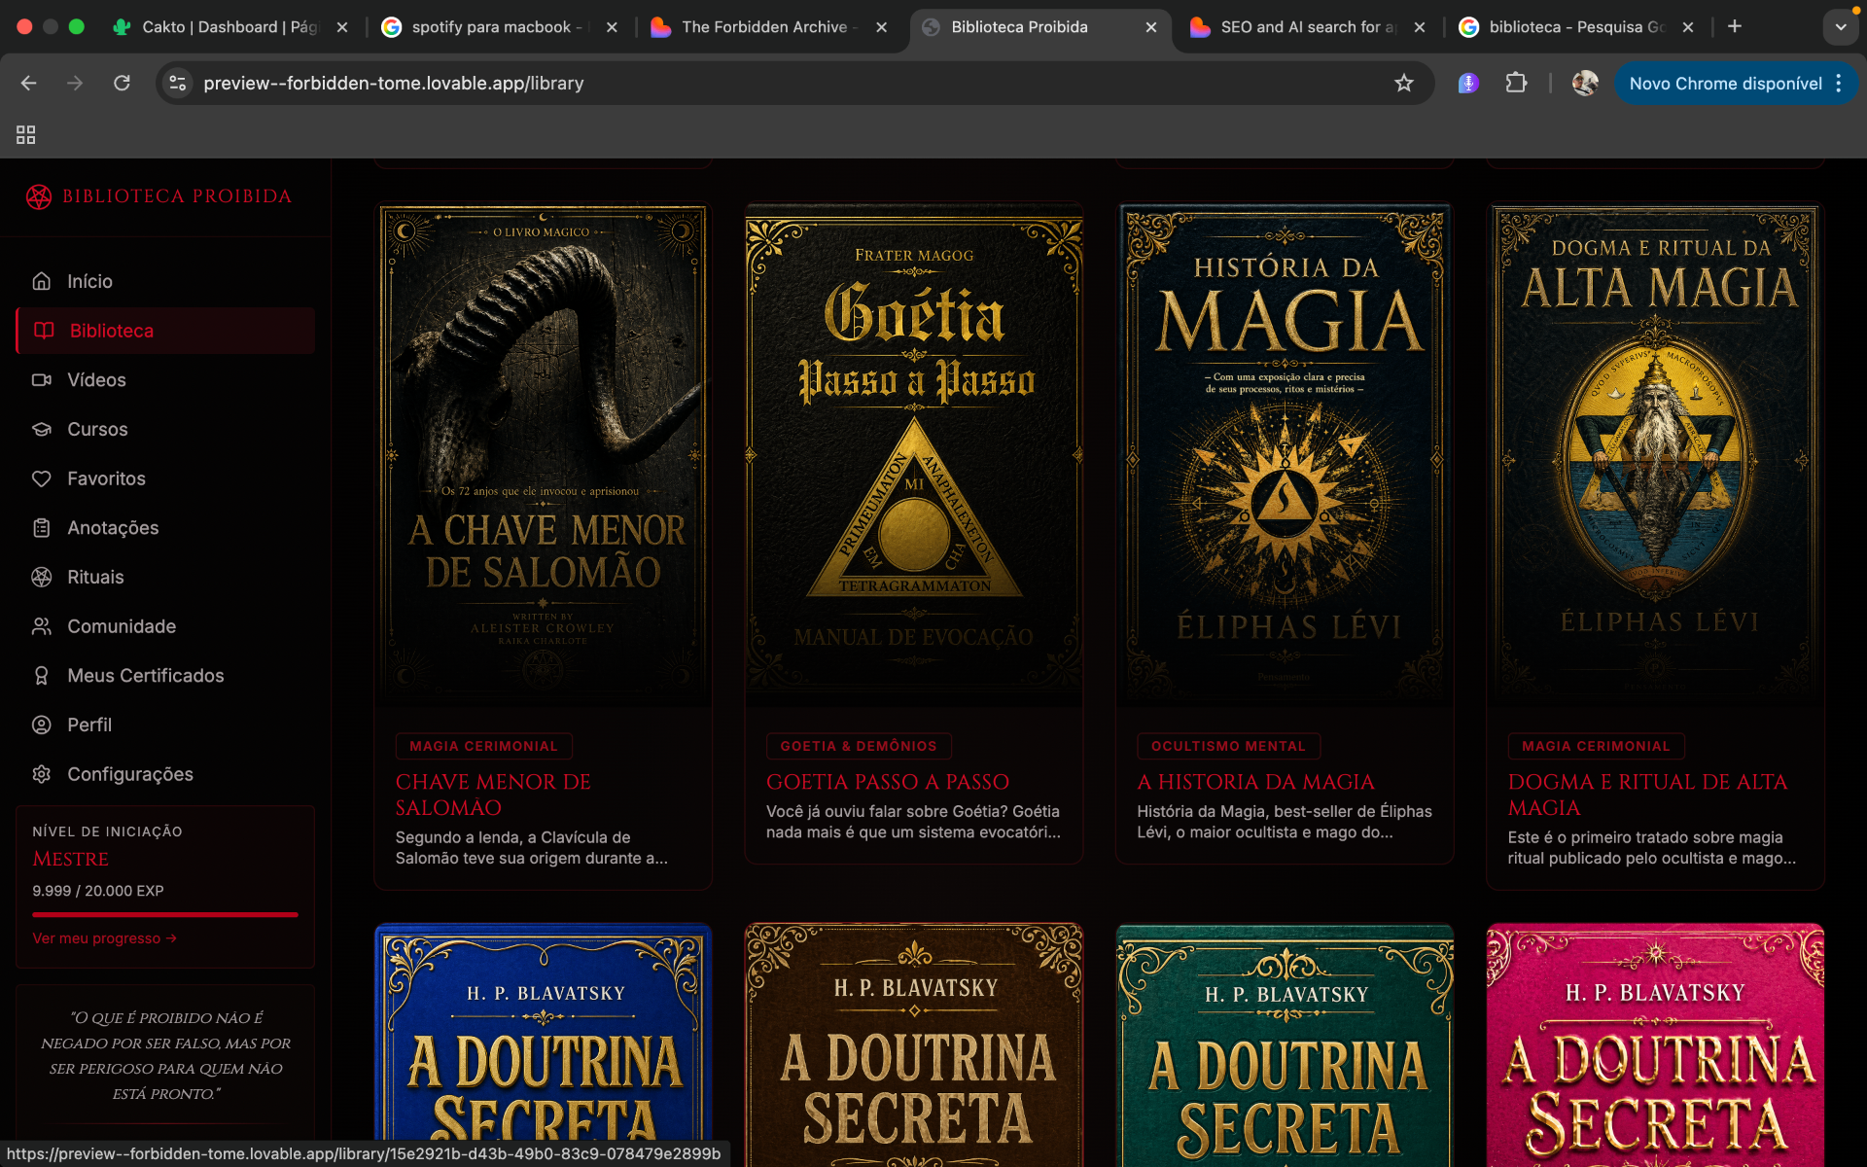Click the green A Doutrina Secreta cover
The width and height of the screenshot is (1867, 1167).
1285,1044
